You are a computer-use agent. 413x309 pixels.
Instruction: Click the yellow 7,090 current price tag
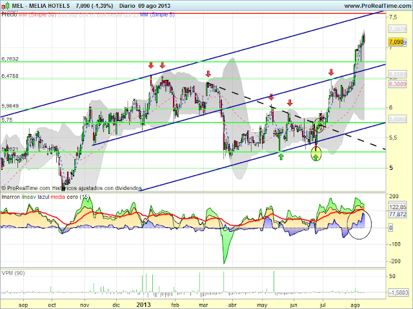(x=396, y=42)
